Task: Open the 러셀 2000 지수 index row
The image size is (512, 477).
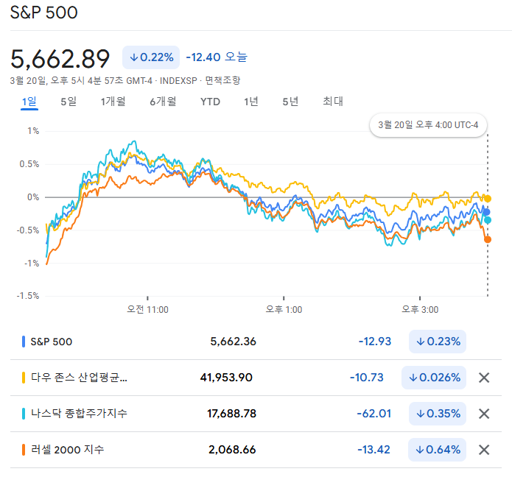Action: [256, 450]
